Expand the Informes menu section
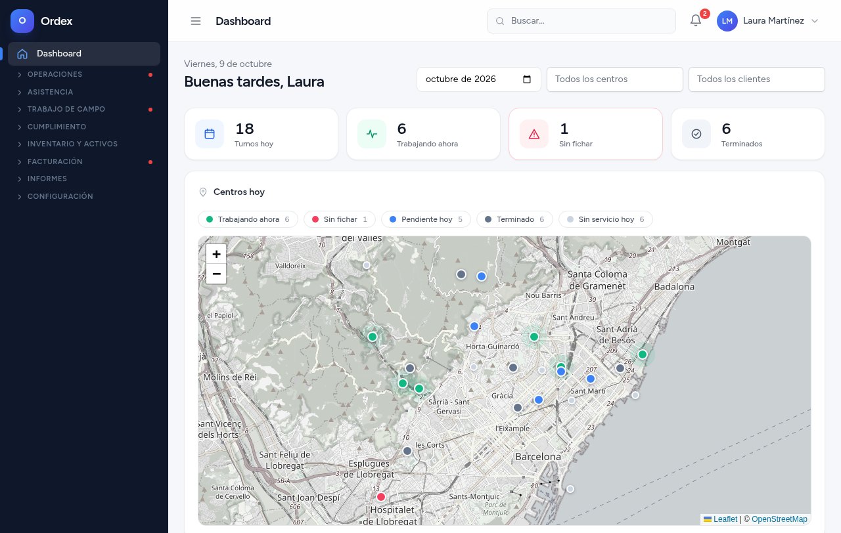This screenshot has height=533, width=841. click(x=84, y=179)
